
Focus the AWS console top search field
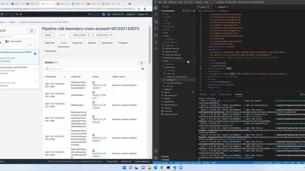click(53, 14)
